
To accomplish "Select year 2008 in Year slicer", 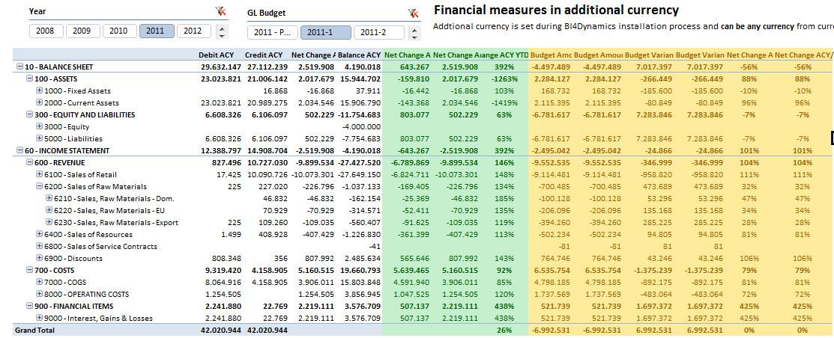I will [45, 31].
